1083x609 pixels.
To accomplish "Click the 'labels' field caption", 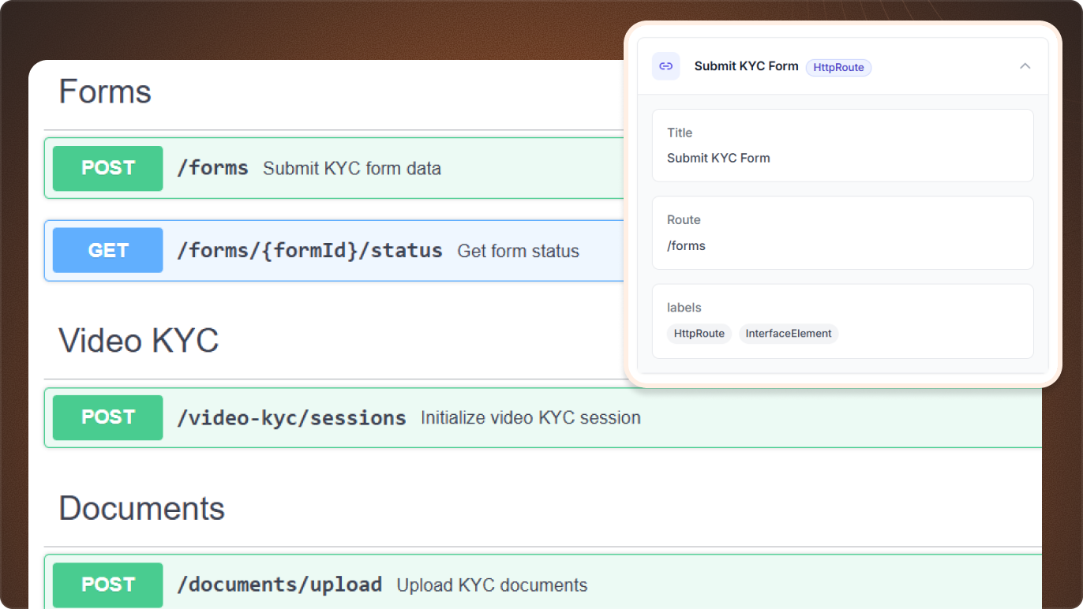I will coord(684,308).
